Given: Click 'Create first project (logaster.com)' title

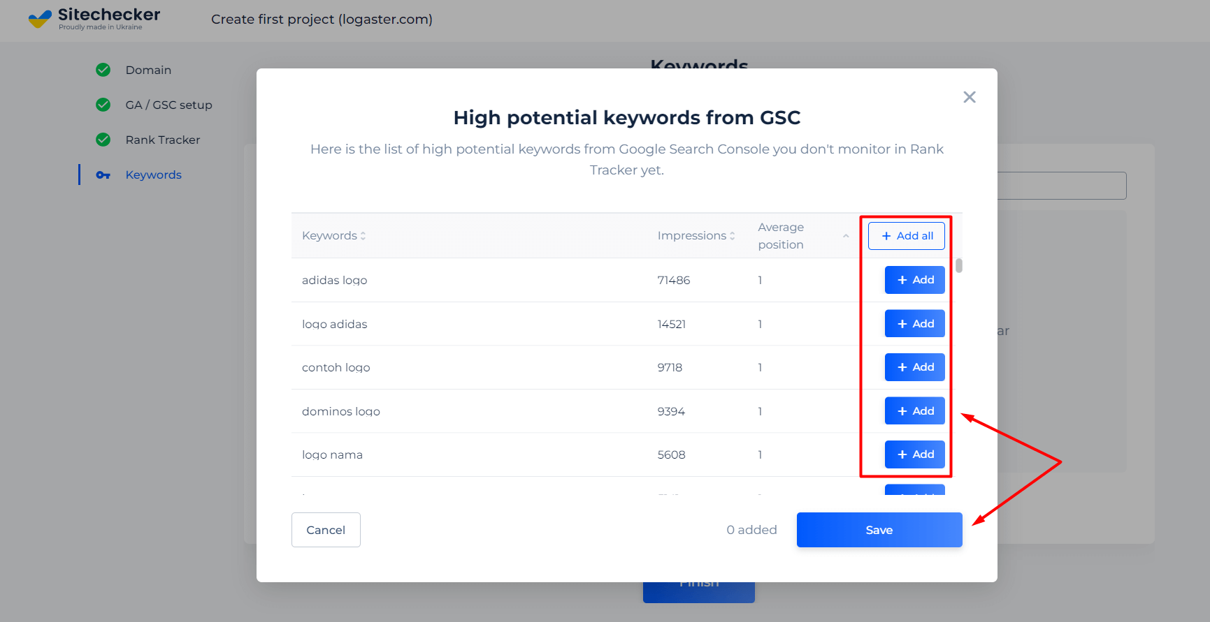Looking at the screenshot, I should pyautogui.click(x=322, y=20).
